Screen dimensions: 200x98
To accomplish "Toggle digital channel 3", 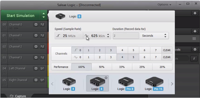I will (111, 50).
